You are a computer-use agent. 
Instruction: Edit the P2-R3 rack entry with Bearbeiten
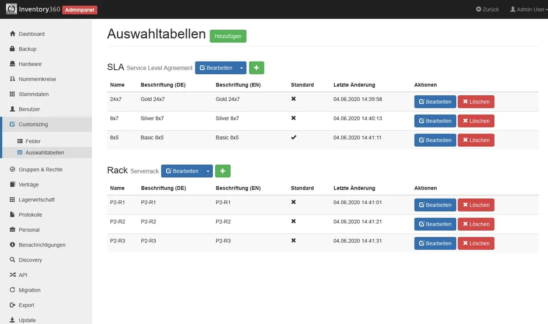435,243
